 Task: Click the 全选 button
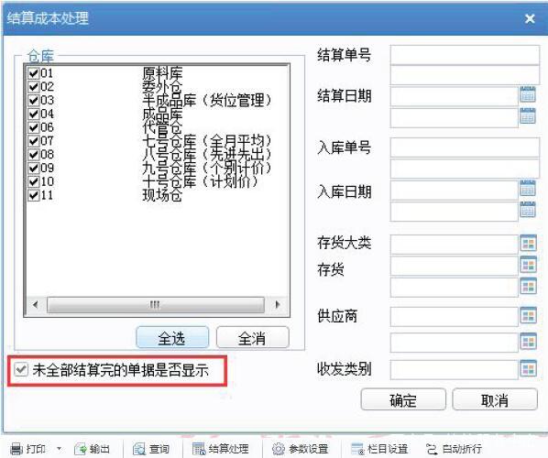pyautogui.click(x=172, y=337)
